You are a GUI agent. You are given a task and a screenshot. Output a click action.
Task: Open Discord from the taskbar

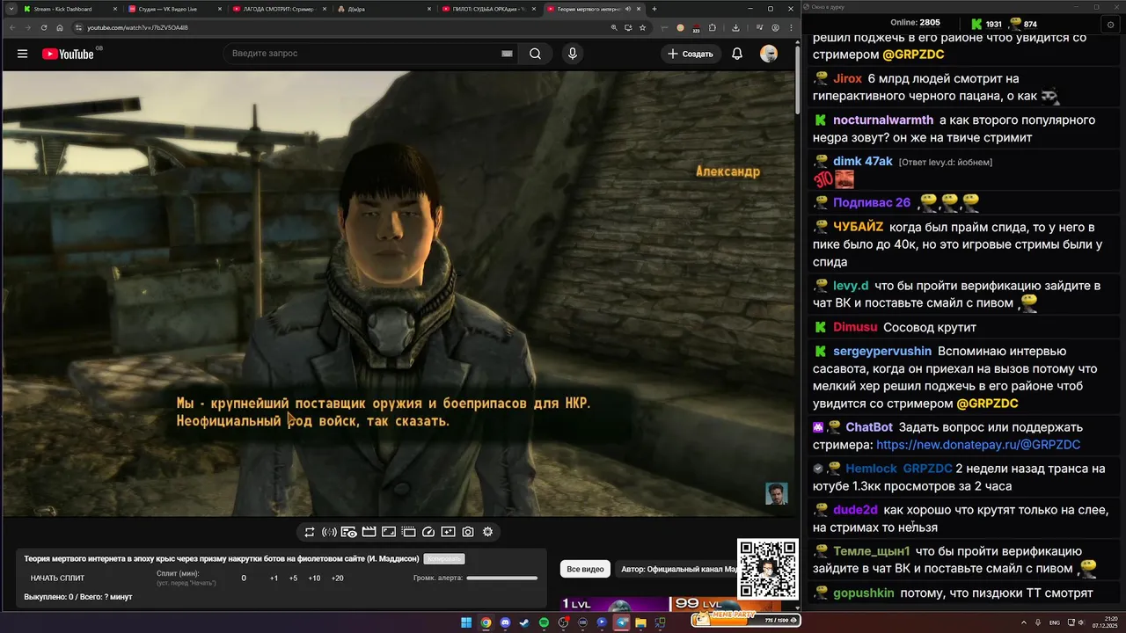click(x=505, y=622)
